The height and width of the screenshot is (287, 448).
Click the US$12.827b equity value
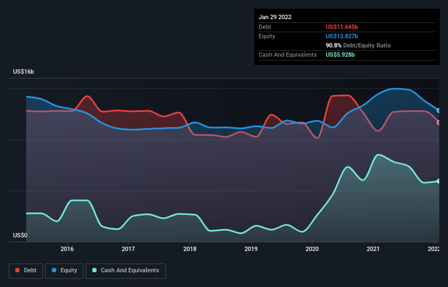342,36
